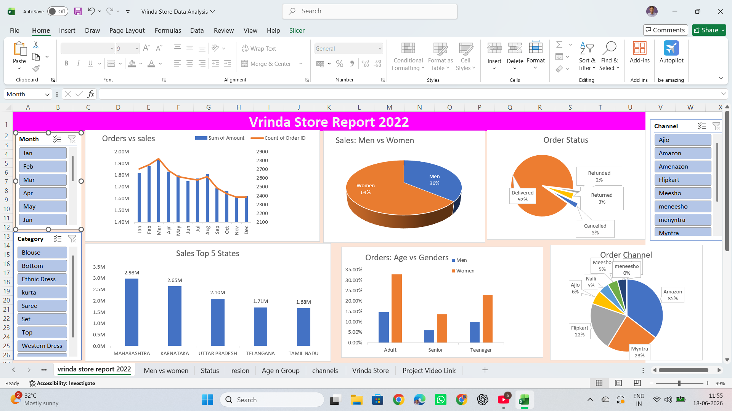Click the Format as Table icon
The image size is (732, 411).
440,48
